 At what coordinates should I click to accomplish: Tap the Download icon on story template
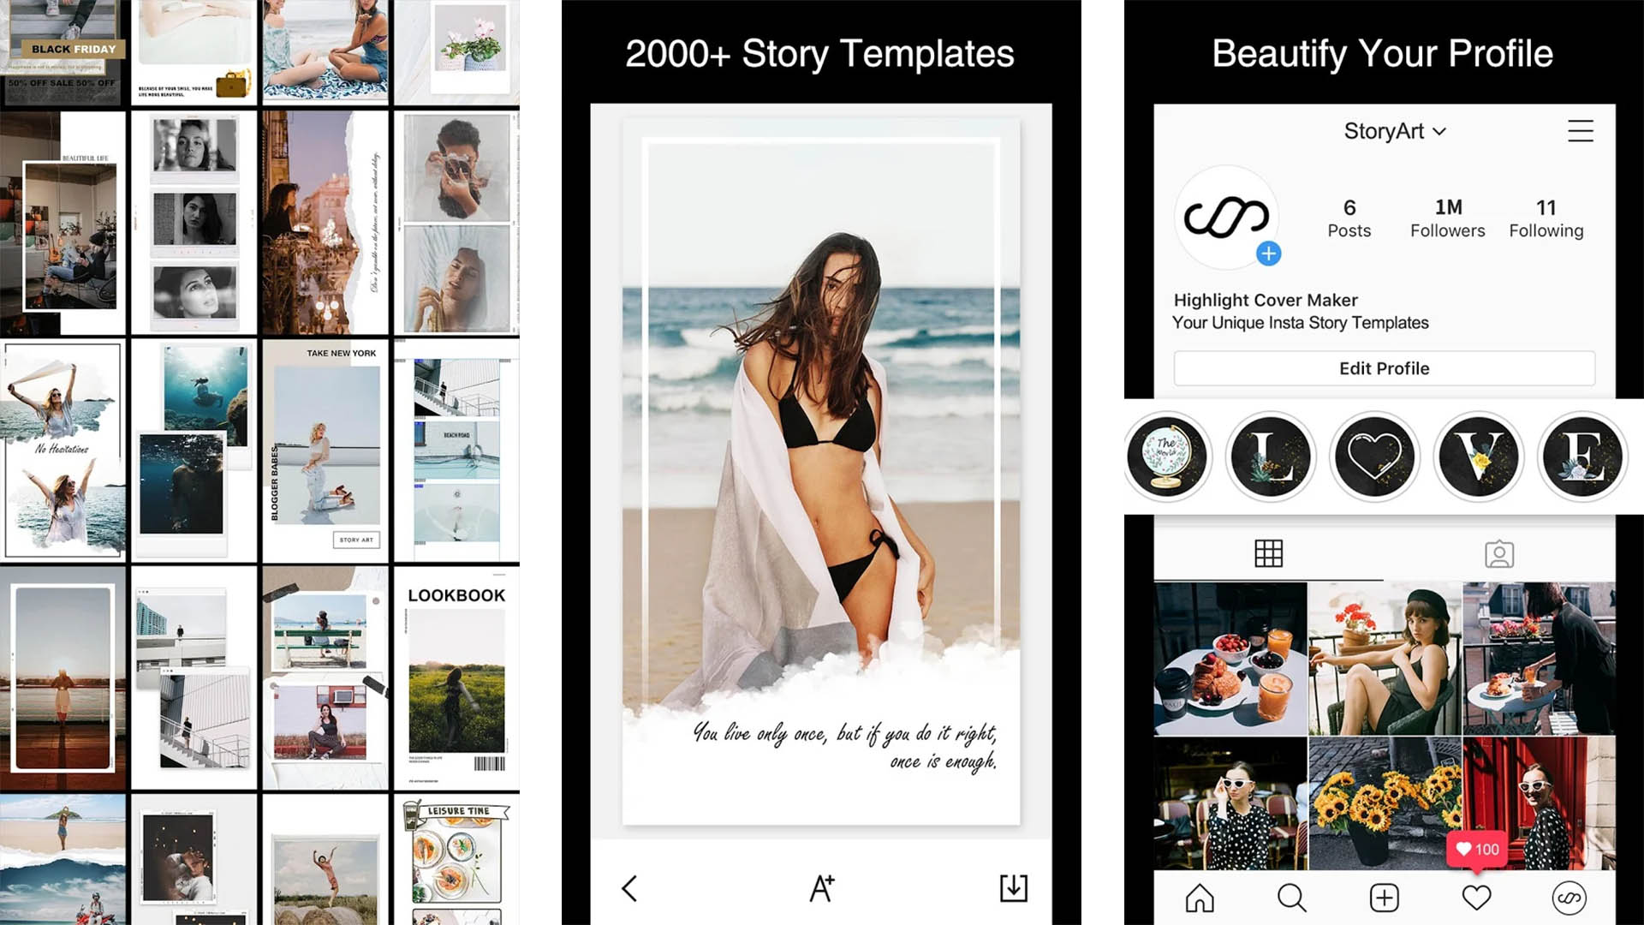(1014, 887)
